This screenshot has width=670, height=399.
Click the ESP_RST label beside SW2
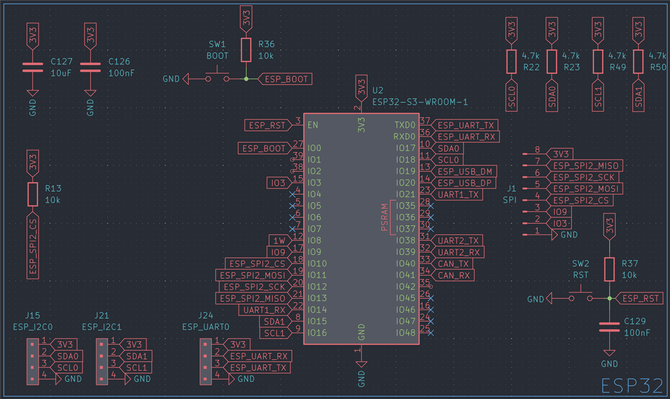click(x=640, y=298)
